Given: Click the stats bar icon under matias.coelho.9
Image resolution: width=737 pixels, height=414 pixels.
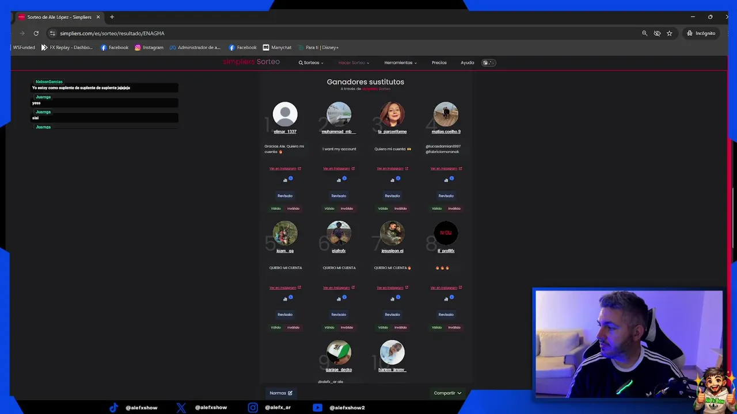Looking at the screenshot, I should (446, 181).
